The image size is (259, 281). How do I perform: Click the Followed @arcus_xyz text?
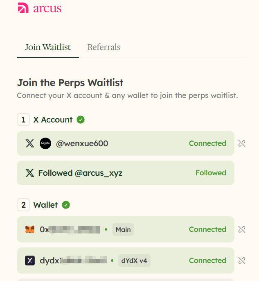(80, 173)
